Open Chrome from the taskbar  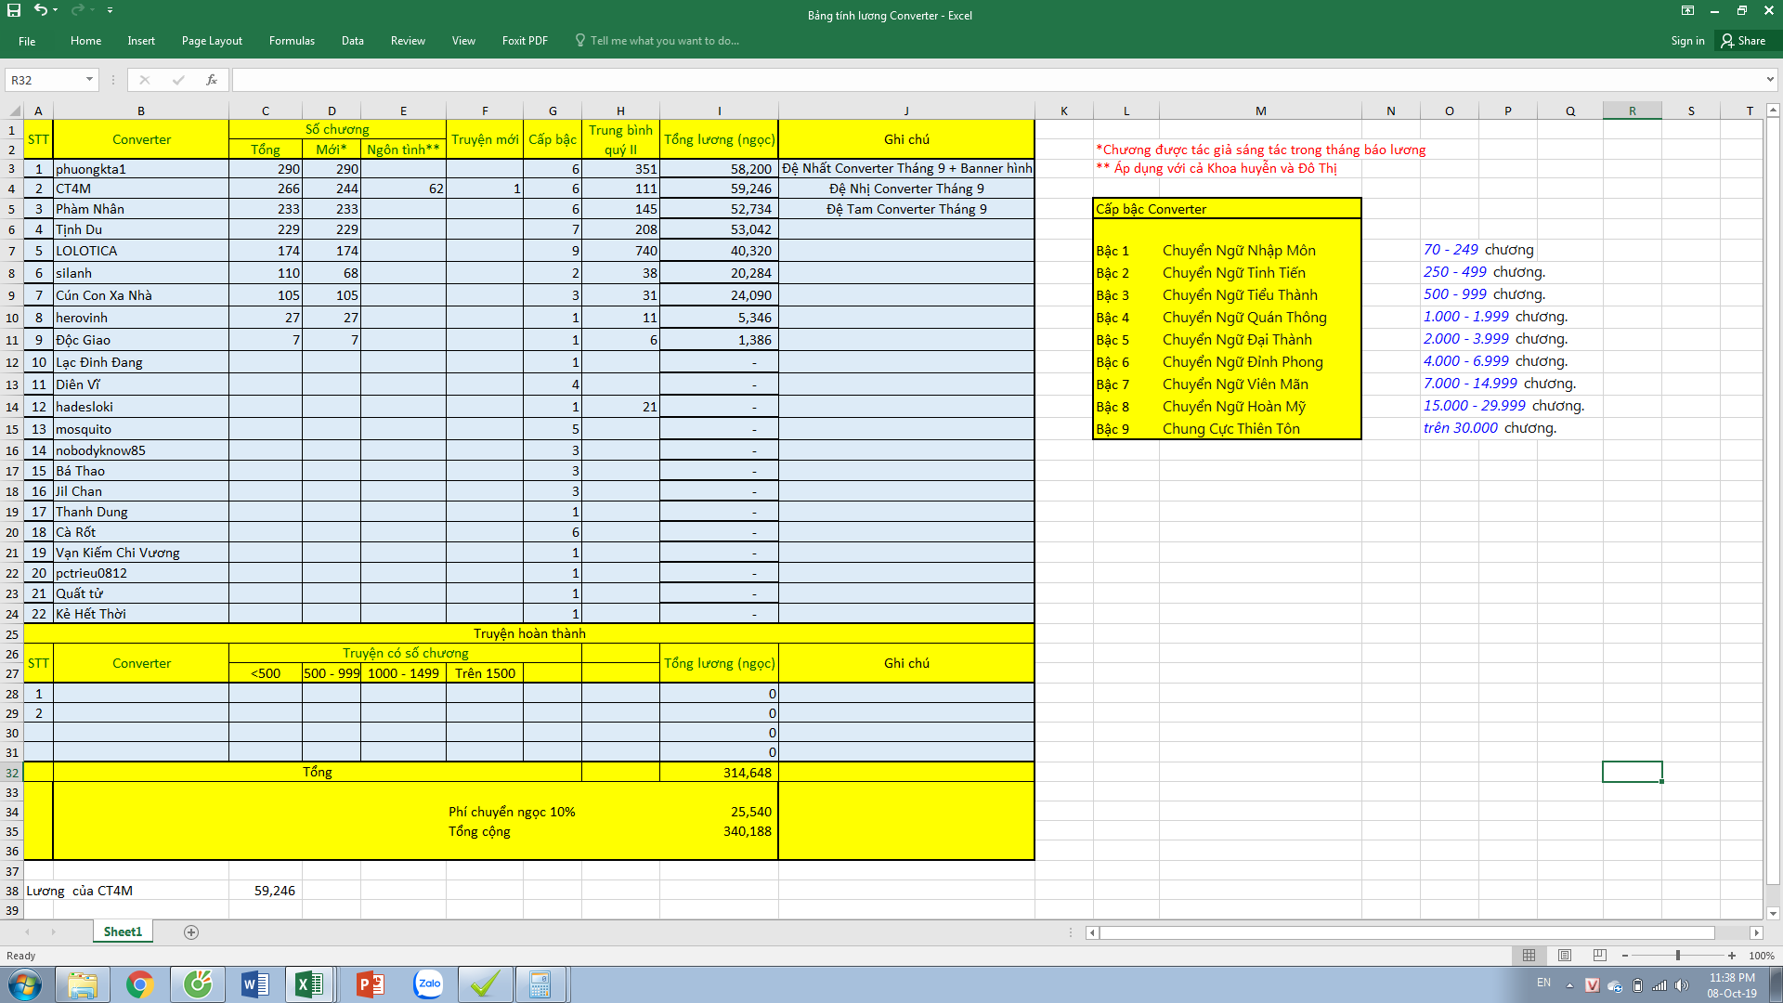click(139, 984)
